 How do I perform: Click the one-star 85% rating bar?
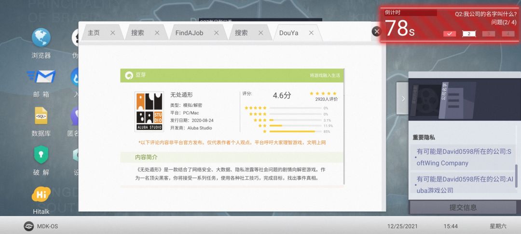[296, 132]
